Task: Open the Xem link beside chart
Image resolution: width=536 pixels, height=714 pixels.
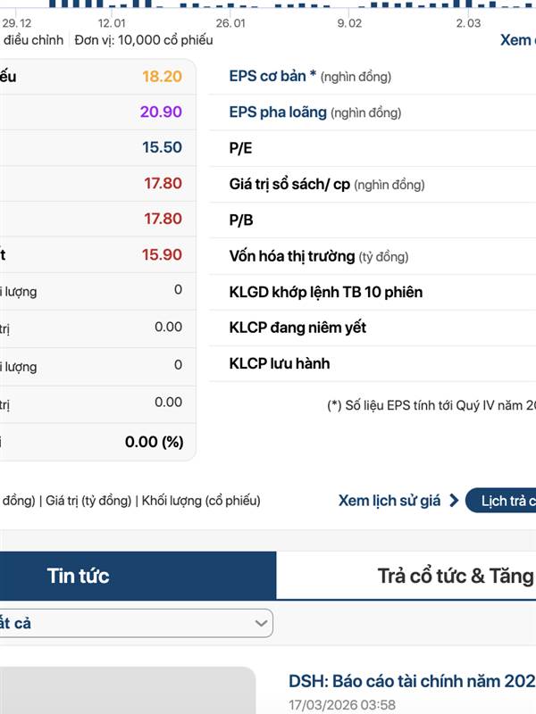Action: click(518, 40)
